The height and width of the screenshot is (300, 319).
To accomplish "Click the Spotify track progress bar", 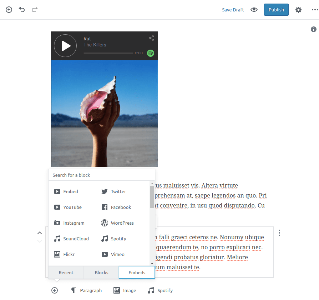I will coord(108,53).
